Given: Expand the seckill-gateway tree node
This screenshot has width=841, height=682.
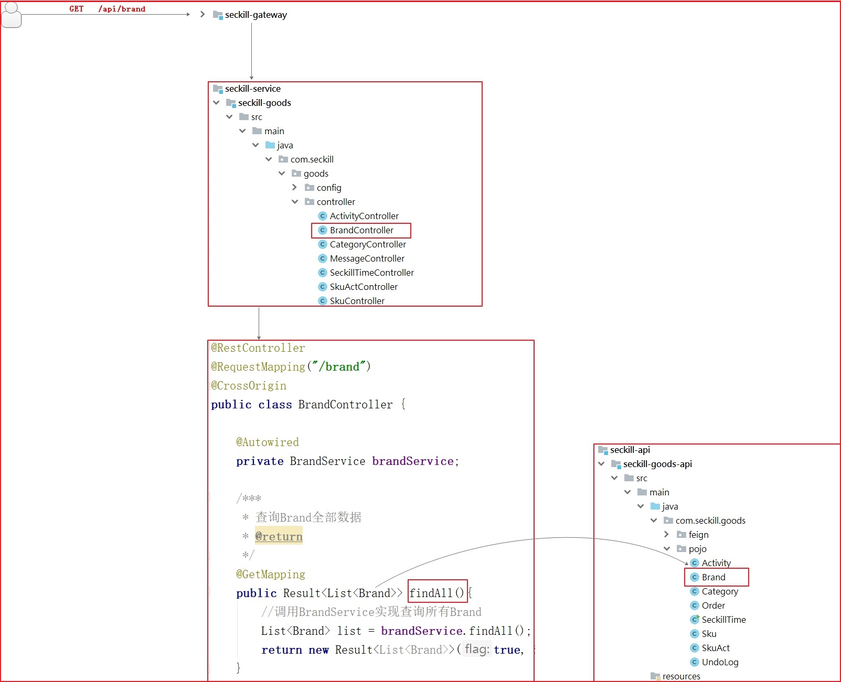Looking at the screenshot, I should click(203, 15).
